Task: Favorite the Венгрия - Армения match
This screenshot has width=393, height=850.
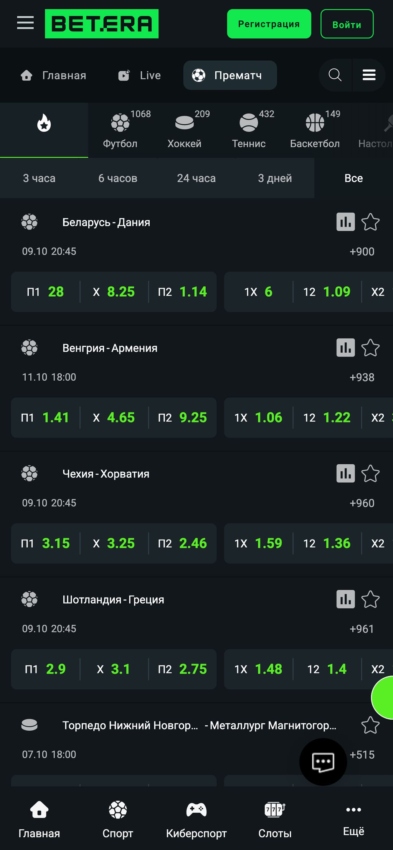Action: [370, 348]
